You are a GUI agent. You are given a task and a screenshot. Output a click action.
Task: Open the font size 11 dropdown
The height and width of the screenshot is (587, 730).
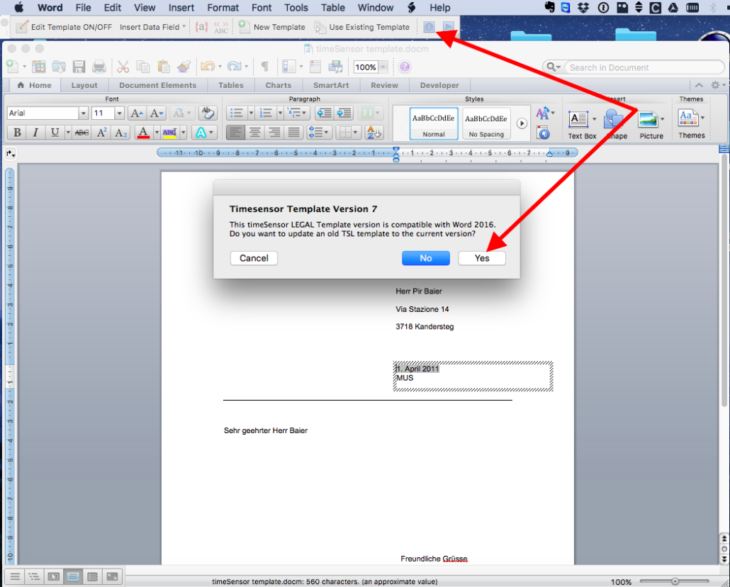(x=119, y=113)
